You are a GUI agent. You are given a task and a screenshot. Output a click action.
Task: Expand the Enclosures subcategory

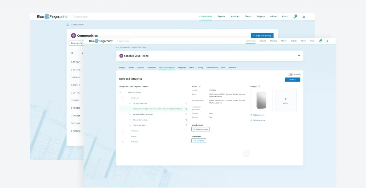(x=123, y=131)
